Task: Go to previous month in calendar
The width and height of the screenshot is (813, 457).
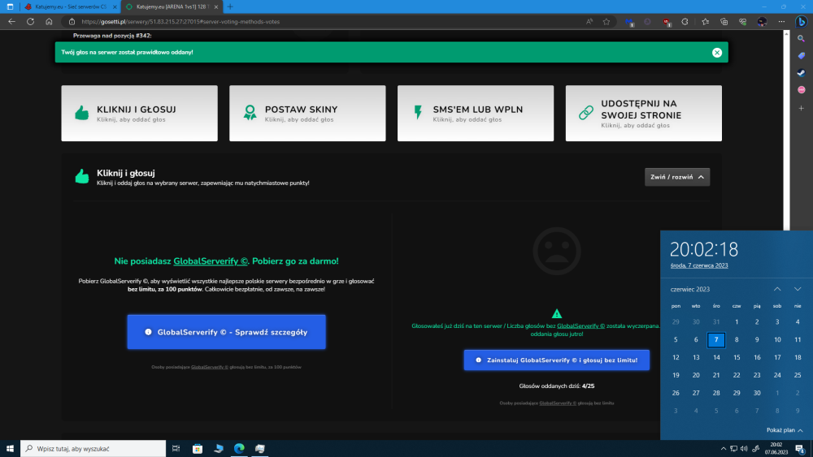Action: [x=777, y=289]
